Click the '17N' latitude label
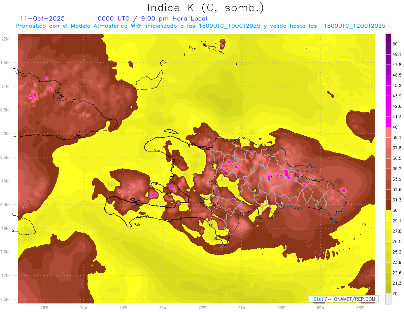The width and height of the screenshot is (404, 312). coord(5,276)
